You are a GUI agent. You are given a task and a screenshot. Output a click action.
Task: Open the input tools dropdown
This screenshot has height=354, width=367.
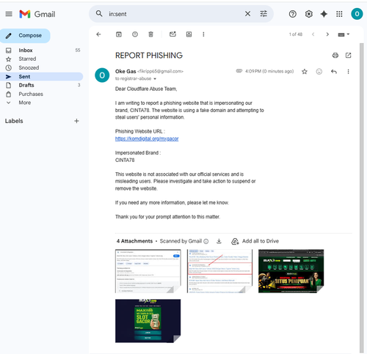pyautogui.click(x=344, y=34)
